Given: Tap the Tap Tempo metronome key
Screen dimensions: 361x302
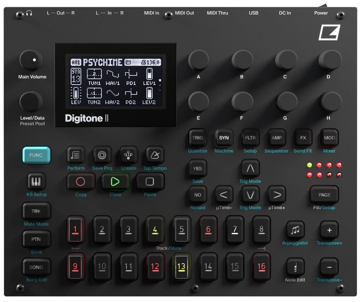Looking at the screenshot, I should [x=155, y=155].
